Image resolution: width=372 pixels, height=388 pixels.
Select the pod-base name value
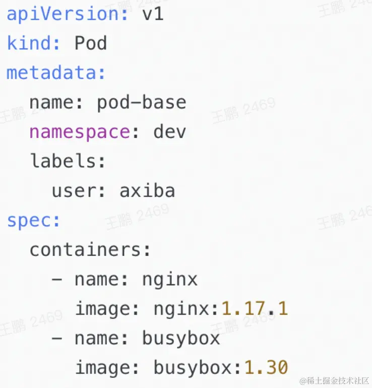tap(141, 103)
